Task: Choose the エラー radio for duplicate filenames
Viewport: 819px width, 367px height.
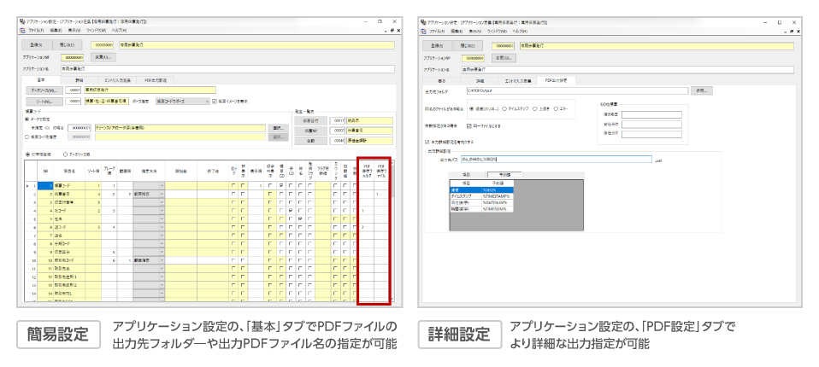Action: click(556, 109)
